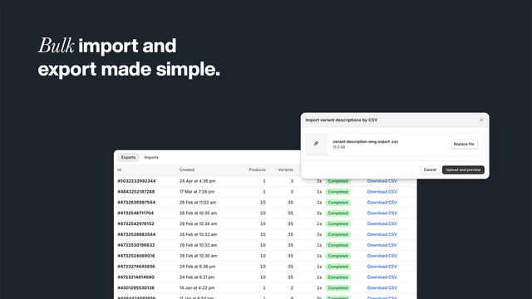Click the date 26 Feb at 11:02 am
532x299 pixels.
[198, 203]
